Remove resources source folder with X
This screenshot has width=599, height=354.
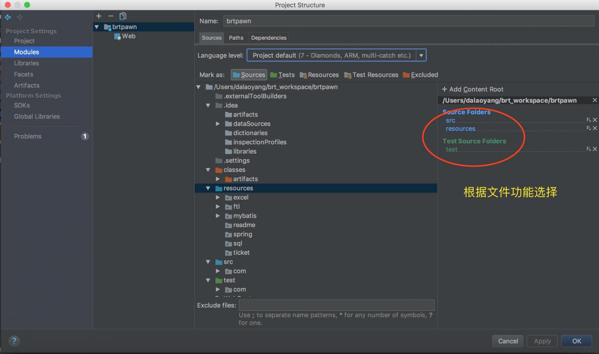click(595, 128)
